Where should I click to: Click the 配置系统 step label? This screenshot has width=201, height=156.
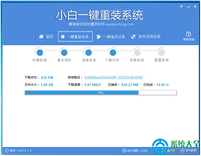(162, 60)
